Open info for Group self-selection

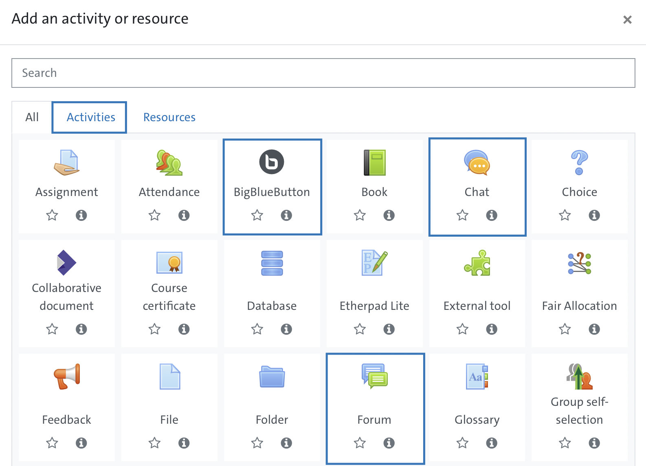tap(594, 443)
